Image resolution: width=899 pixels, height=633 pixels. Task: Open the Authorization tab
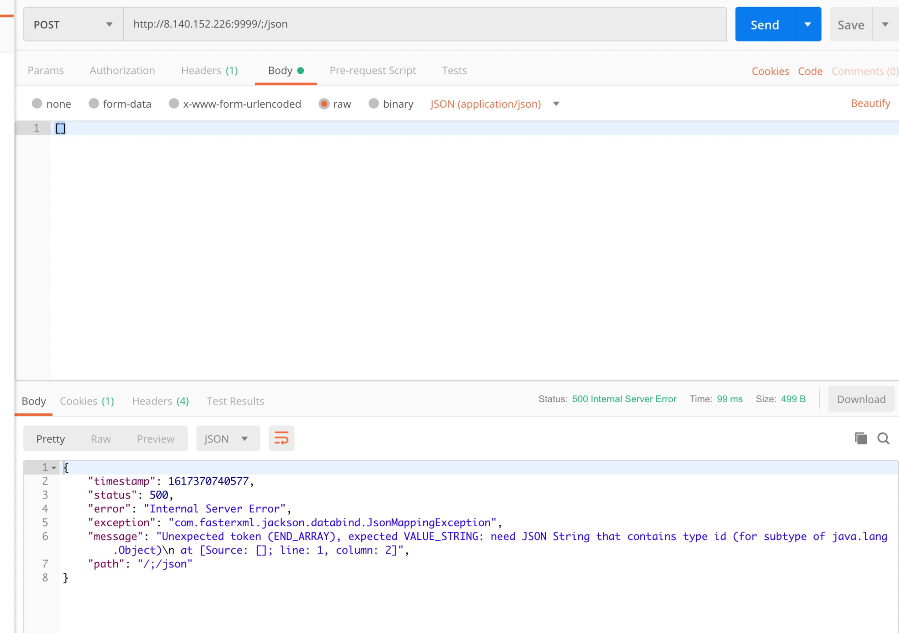(122, 69)
